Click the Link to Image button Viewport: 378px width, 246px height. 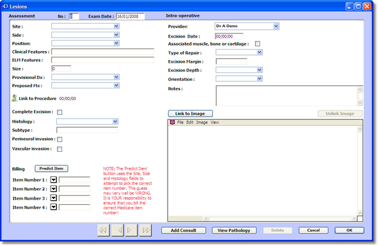(190, 114)
